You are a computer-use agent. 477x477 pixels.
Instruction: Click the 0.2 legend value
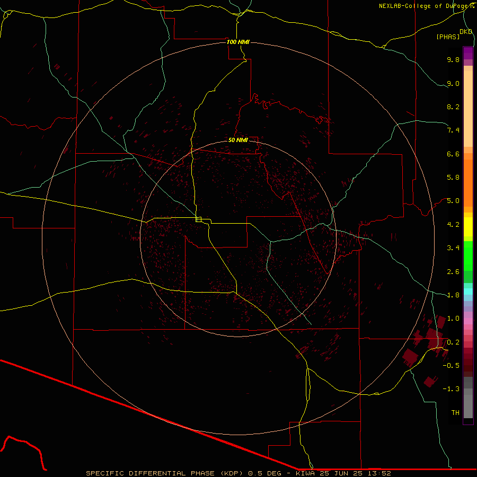[453, 342]
